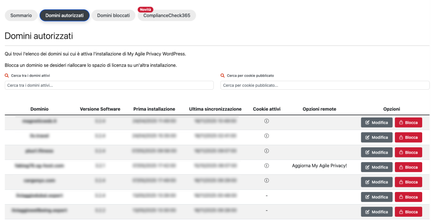The image size is (431, 221).
Task: Click the Cerca per cookie pubblicato search field
Action: [x=325, y=85]
